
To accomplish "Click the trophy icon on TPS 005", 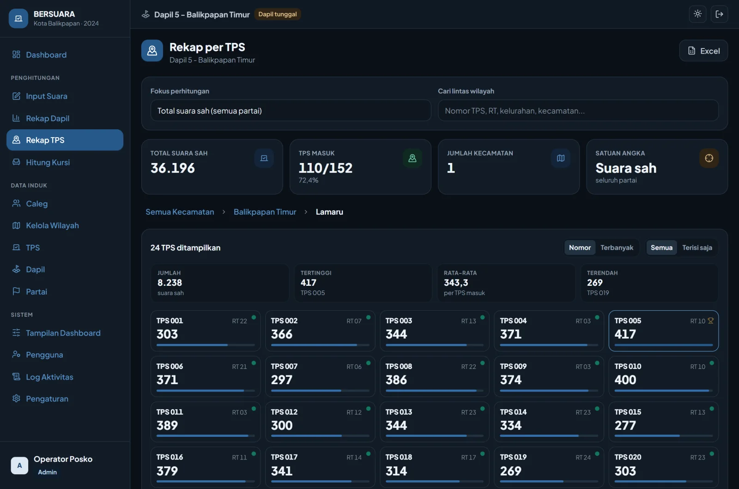I will pos(710,320).
